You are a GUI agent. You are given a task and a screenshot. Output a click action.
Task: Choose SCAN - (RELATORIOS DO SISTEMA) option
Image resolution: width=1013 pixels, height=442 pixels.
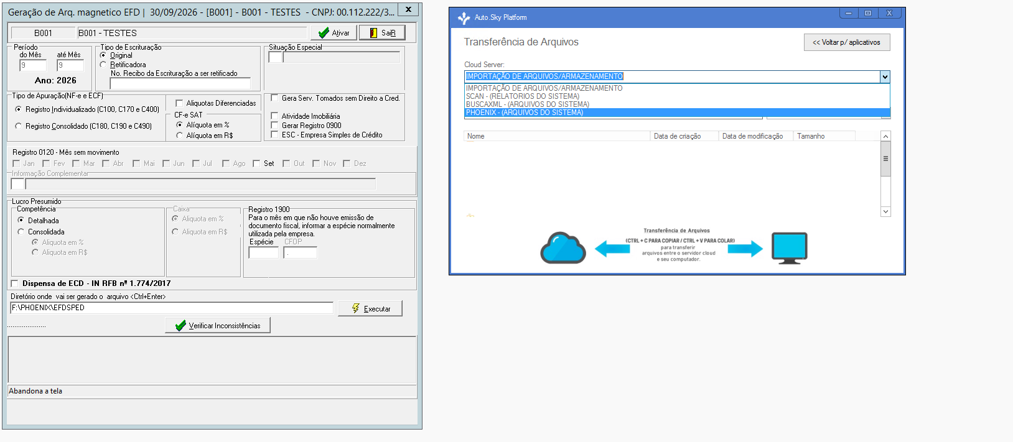[677, 96]
